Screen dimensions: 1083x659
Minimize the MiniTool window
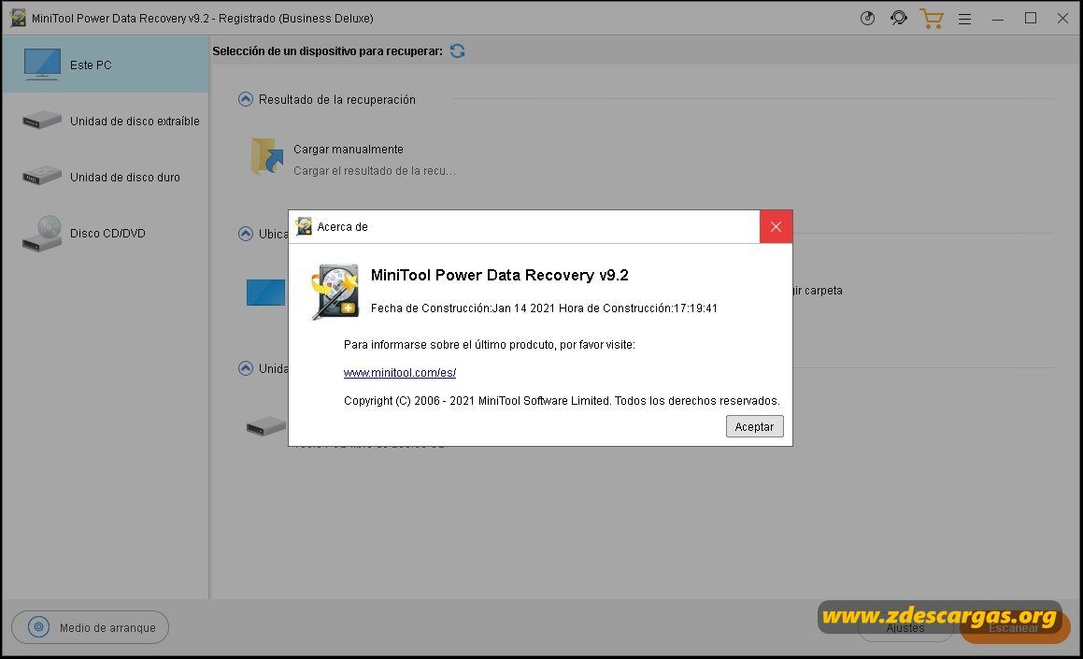tap(997, 19)
